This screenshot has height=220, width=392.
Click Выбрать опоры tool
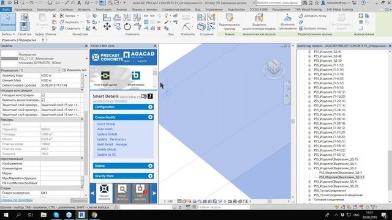pyautogui.click(x=313, y=29)
